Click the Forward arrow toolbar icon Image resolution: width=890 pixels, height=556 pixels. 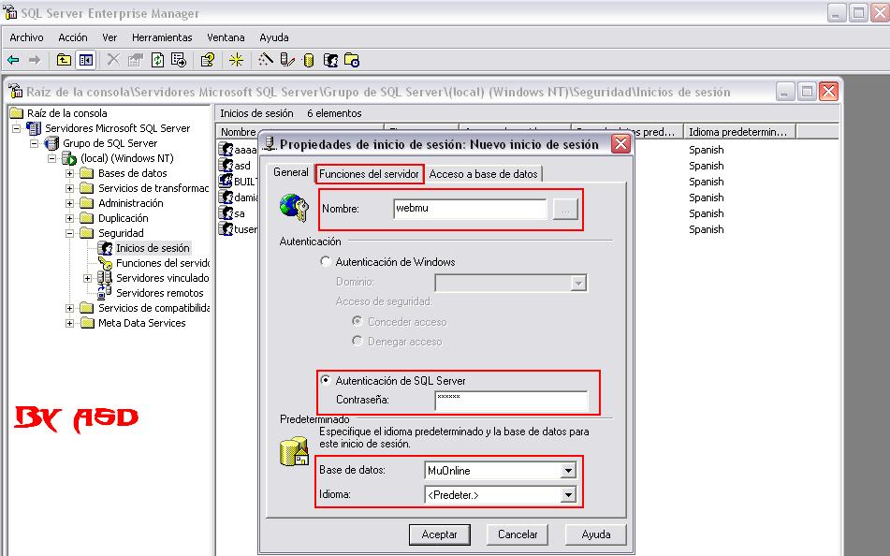35,60
